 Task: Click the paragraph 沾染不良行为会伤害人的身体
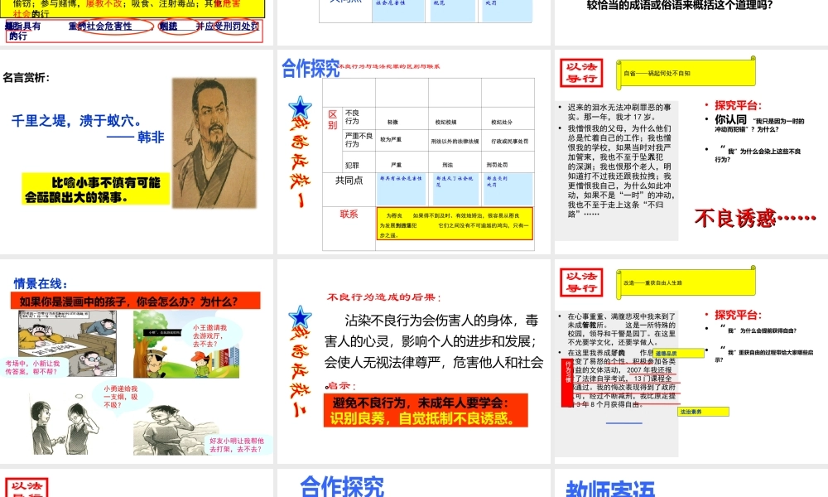pyautogui.click(x=434, y=341)
